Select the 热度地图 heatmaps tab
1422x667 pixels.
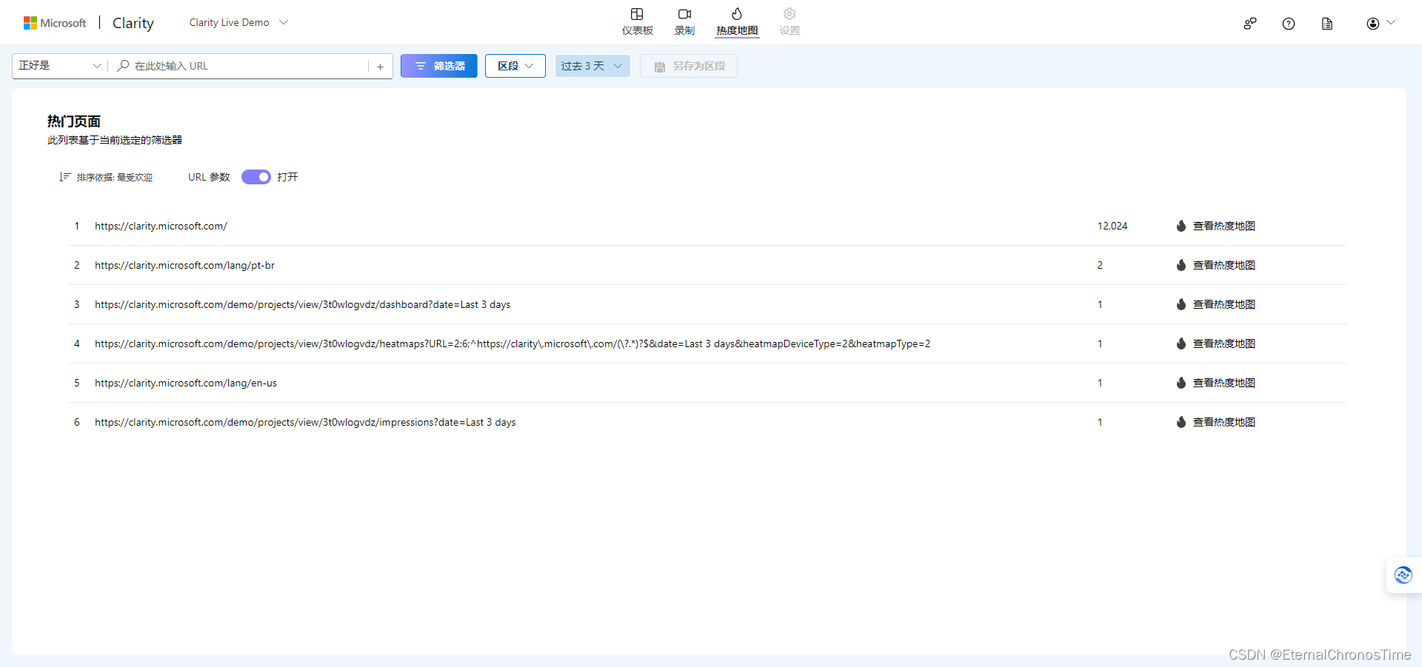coord(737,21)
